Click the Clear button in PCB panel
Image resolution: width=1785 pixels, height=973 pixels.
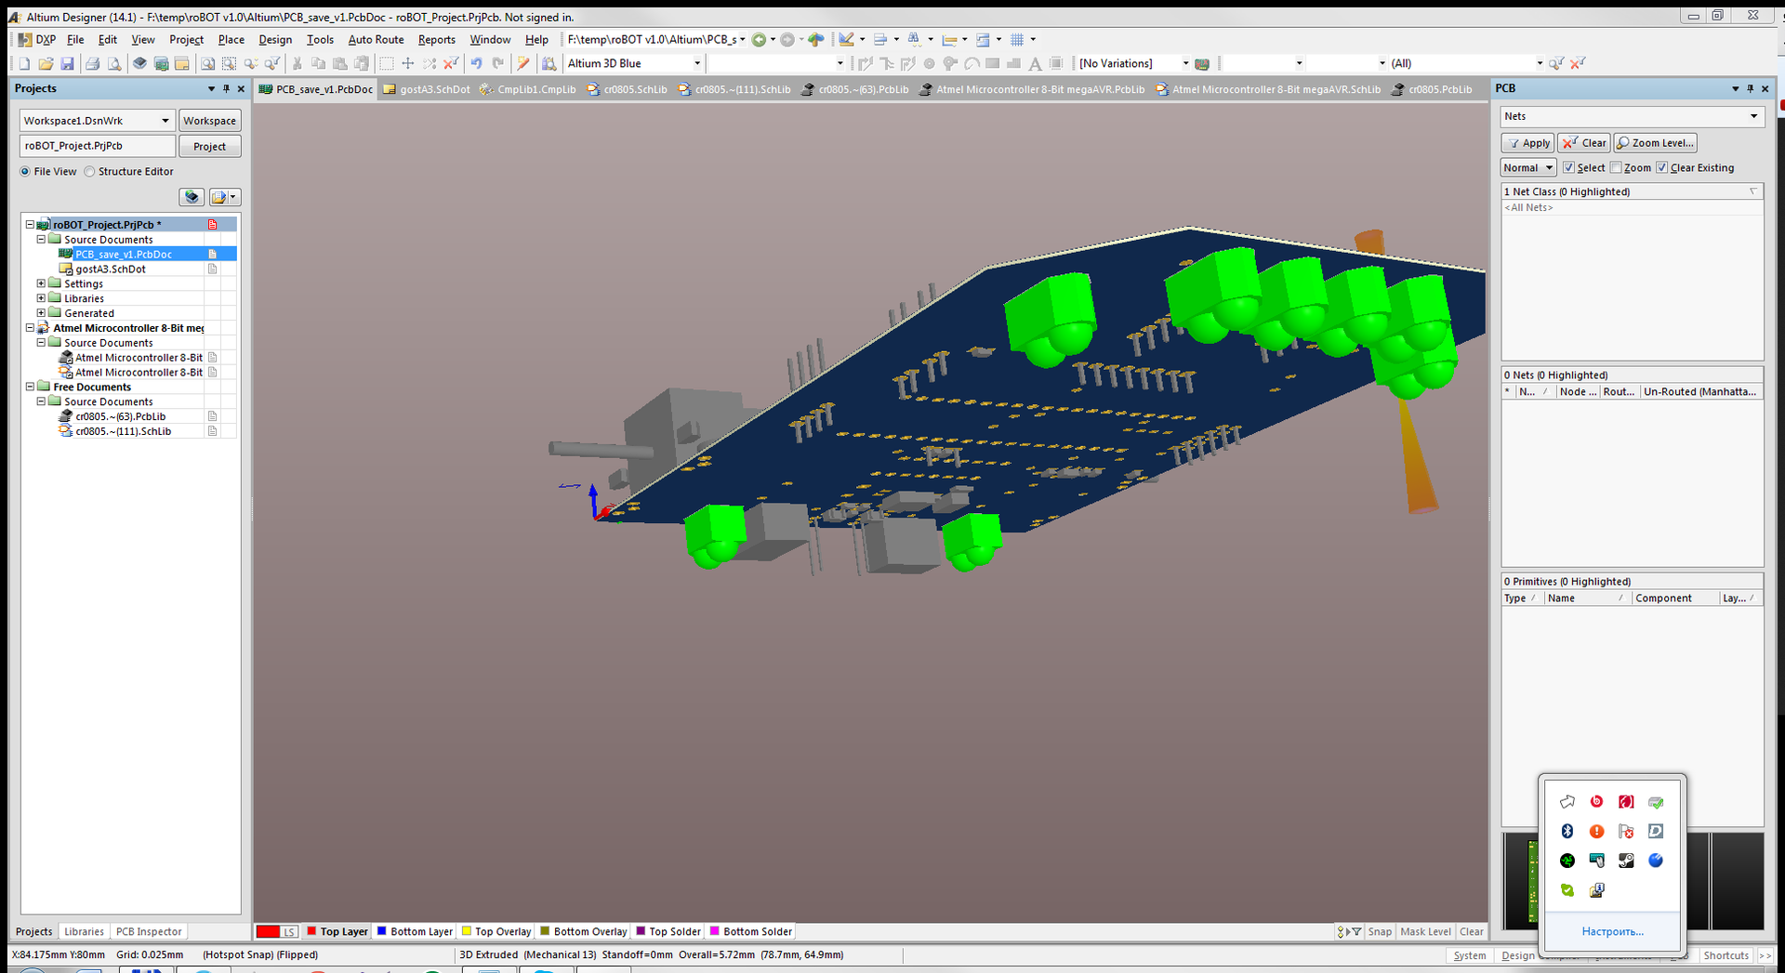[x=1584, y=142]
